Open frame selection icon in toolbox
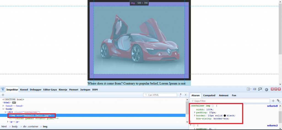 pos(249,89)
